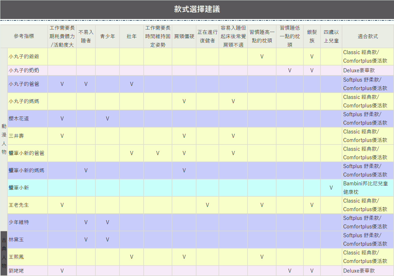This screenshot has height=276, width=394.
Task: Select the 適合款式 column header
Action: pos(368,36)
